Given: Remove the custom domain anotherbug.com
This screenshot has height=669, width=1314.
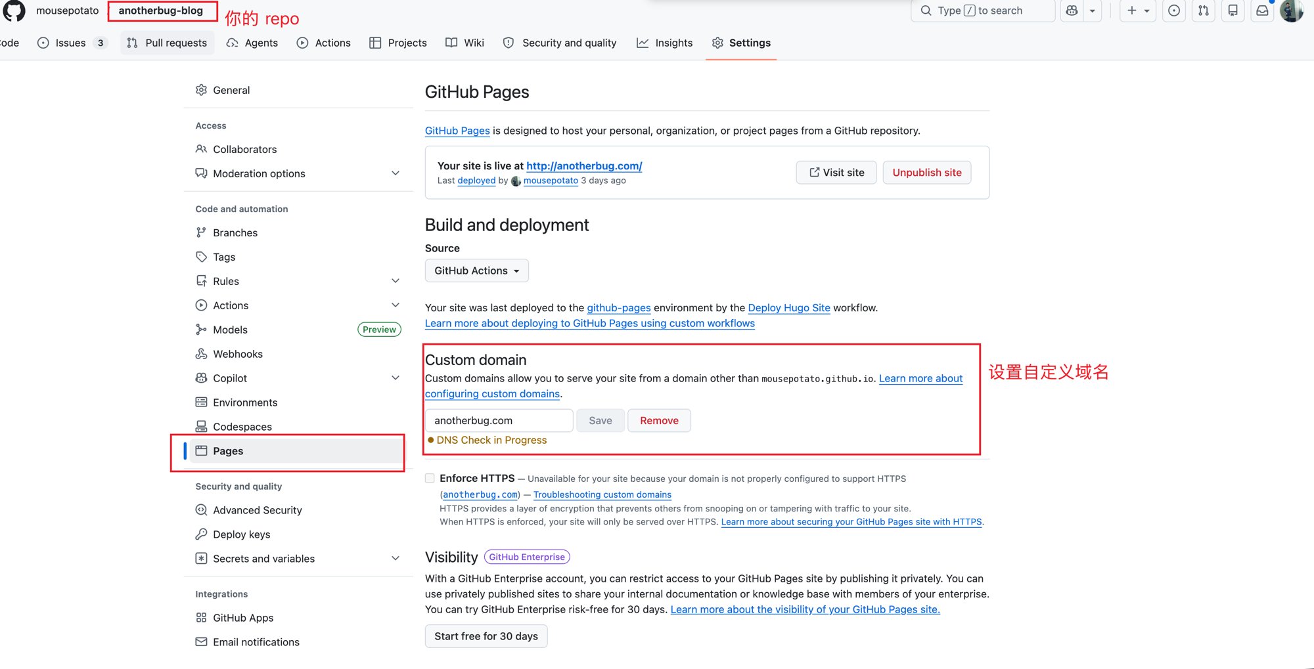Looking at the screenshot, I should coord(659,421).
